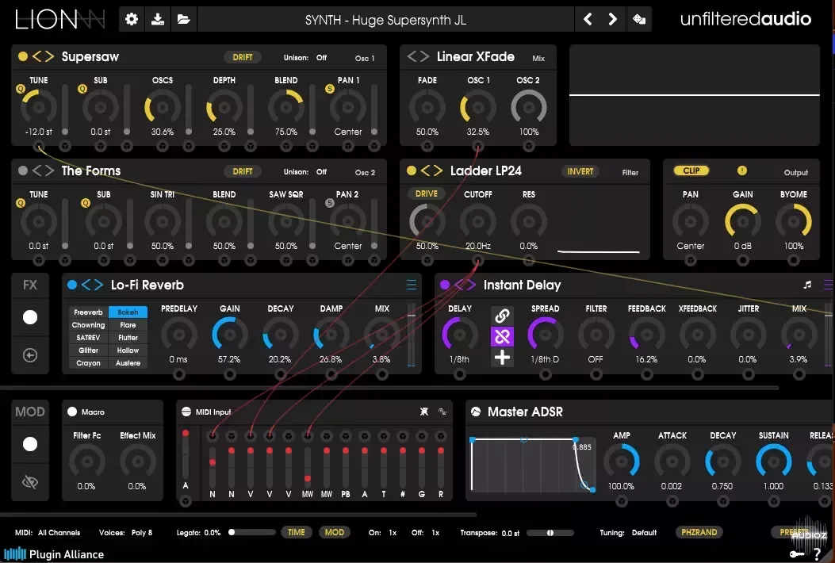Click the DRIVE button in the filter

pos(426,194)
